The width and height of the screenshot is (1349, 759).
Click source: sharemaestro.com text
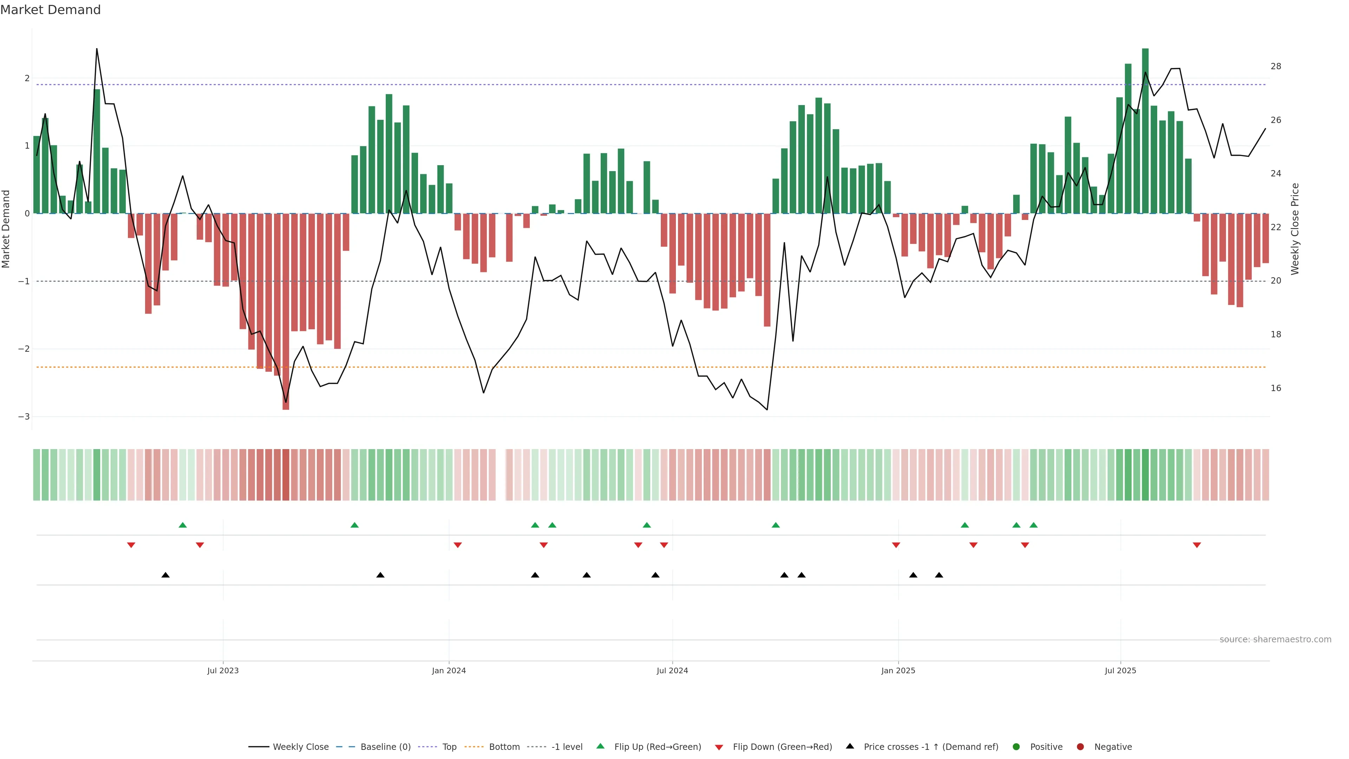[1275, 639]
